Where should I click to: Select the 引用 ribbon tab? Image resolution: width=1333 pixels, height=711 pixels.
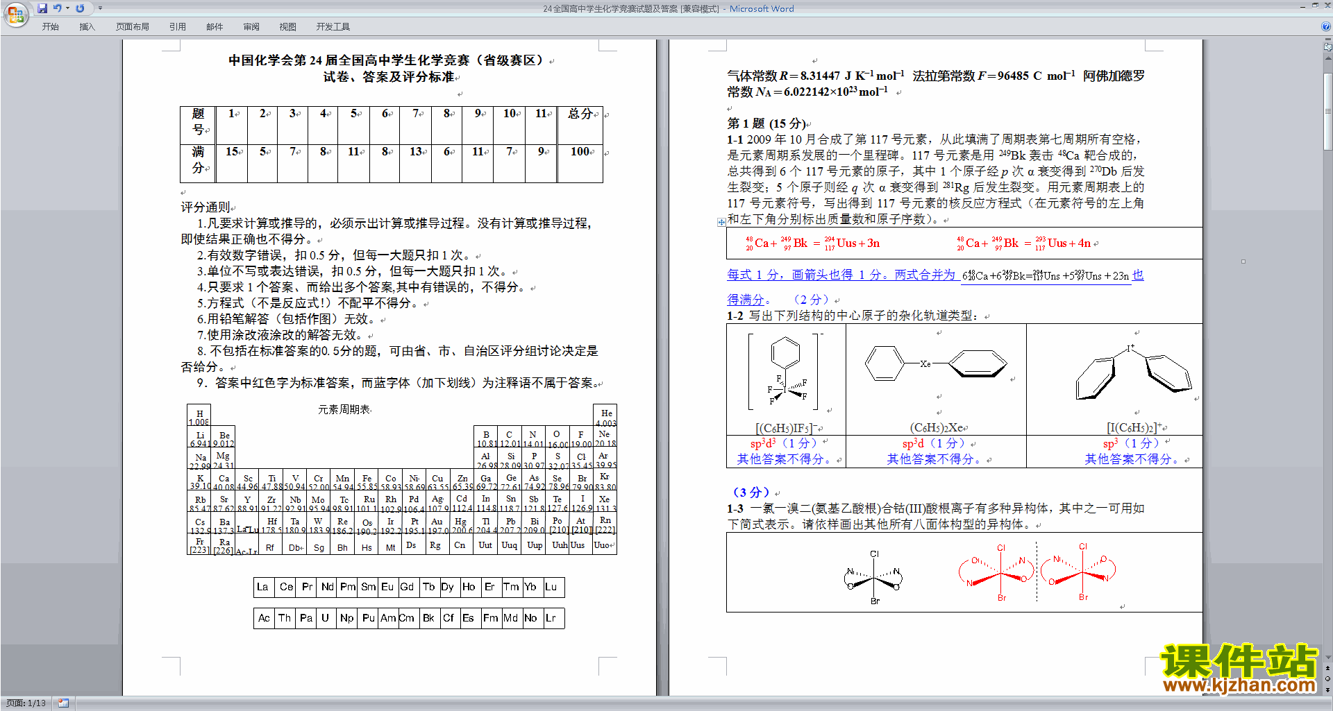coord(178,27)
